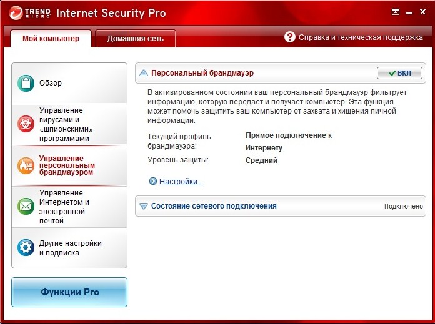Click the blue arrow icon beside Настройки
The image size is (435, 324).
pyautogui.click(x=152, y=182)
